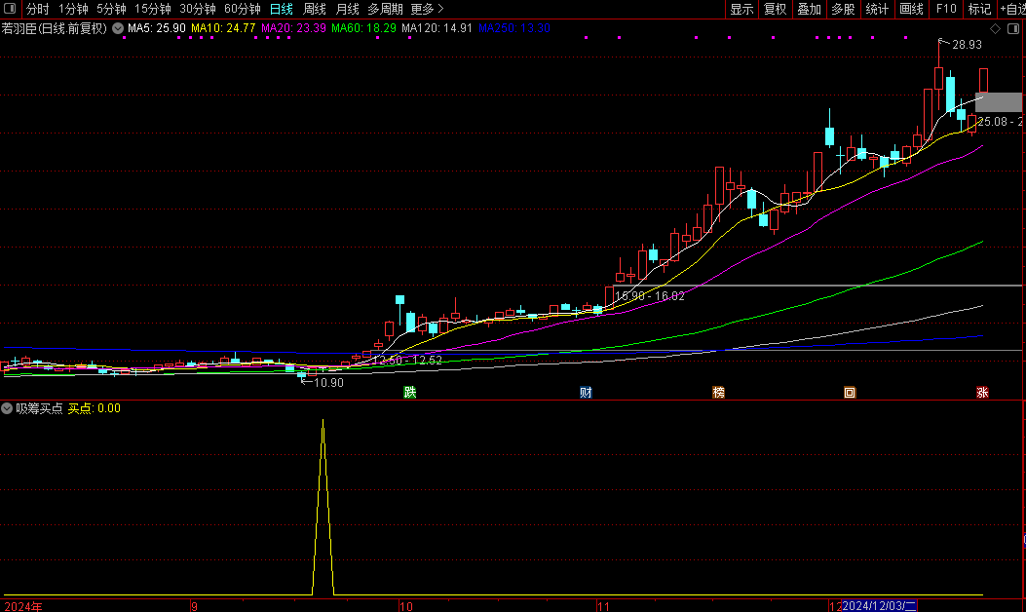Click the yellow MA10: 24.77 label
Screen dimensions: 1026x612
pyautogui.click(x=223, y=28)
